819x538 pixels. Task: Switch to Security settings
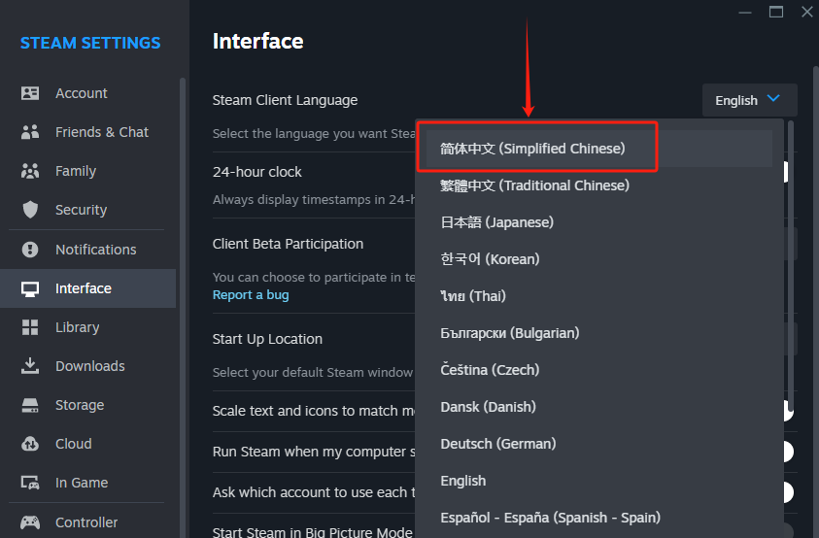coord(87,210)
